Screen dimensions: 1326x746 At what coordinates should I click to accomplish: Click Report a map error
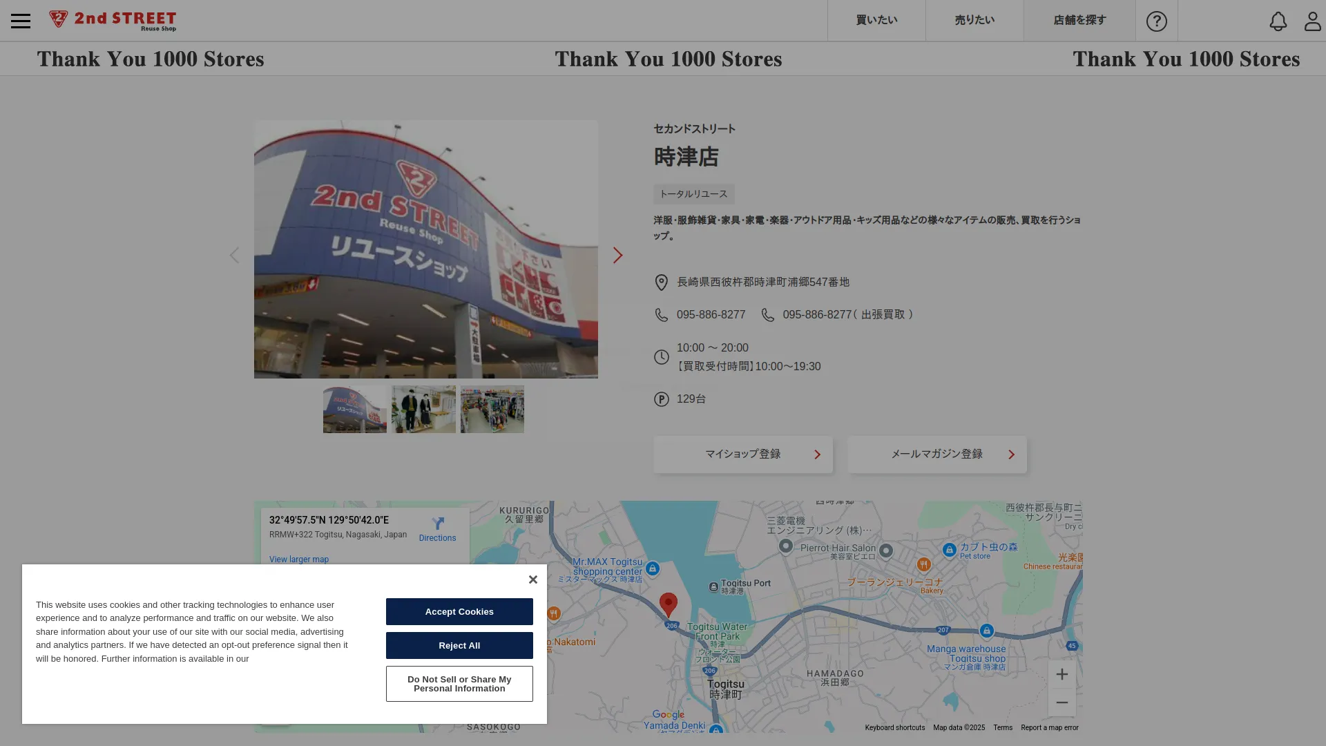click(1049, 727)
